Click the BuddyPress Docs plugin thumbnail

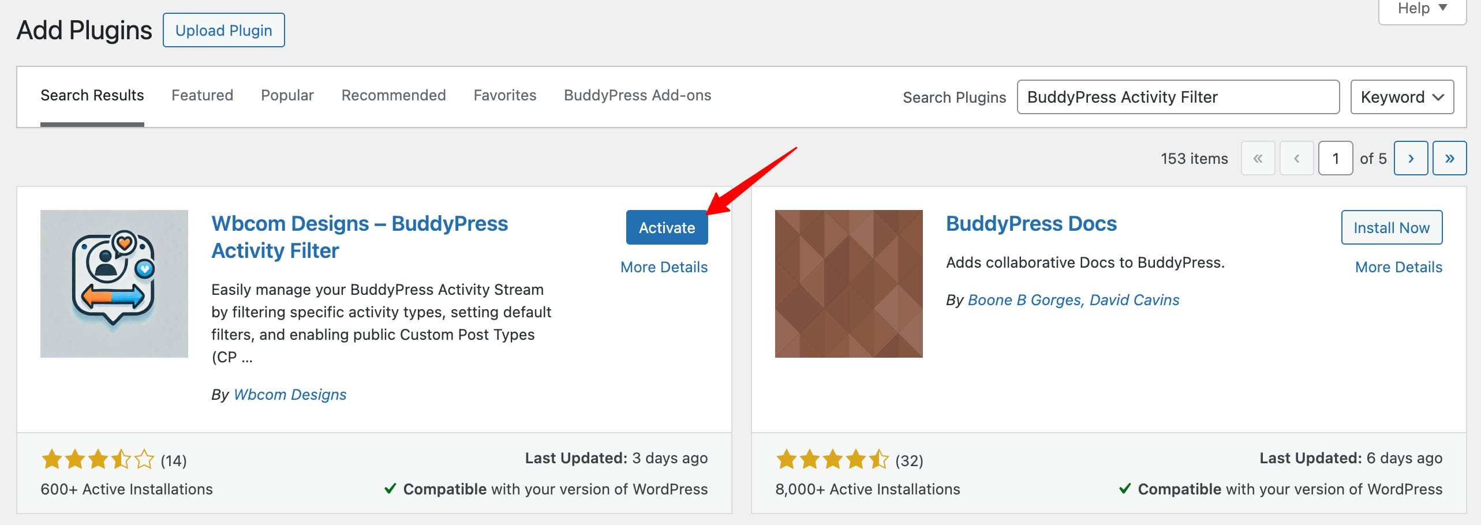(848, 284)
